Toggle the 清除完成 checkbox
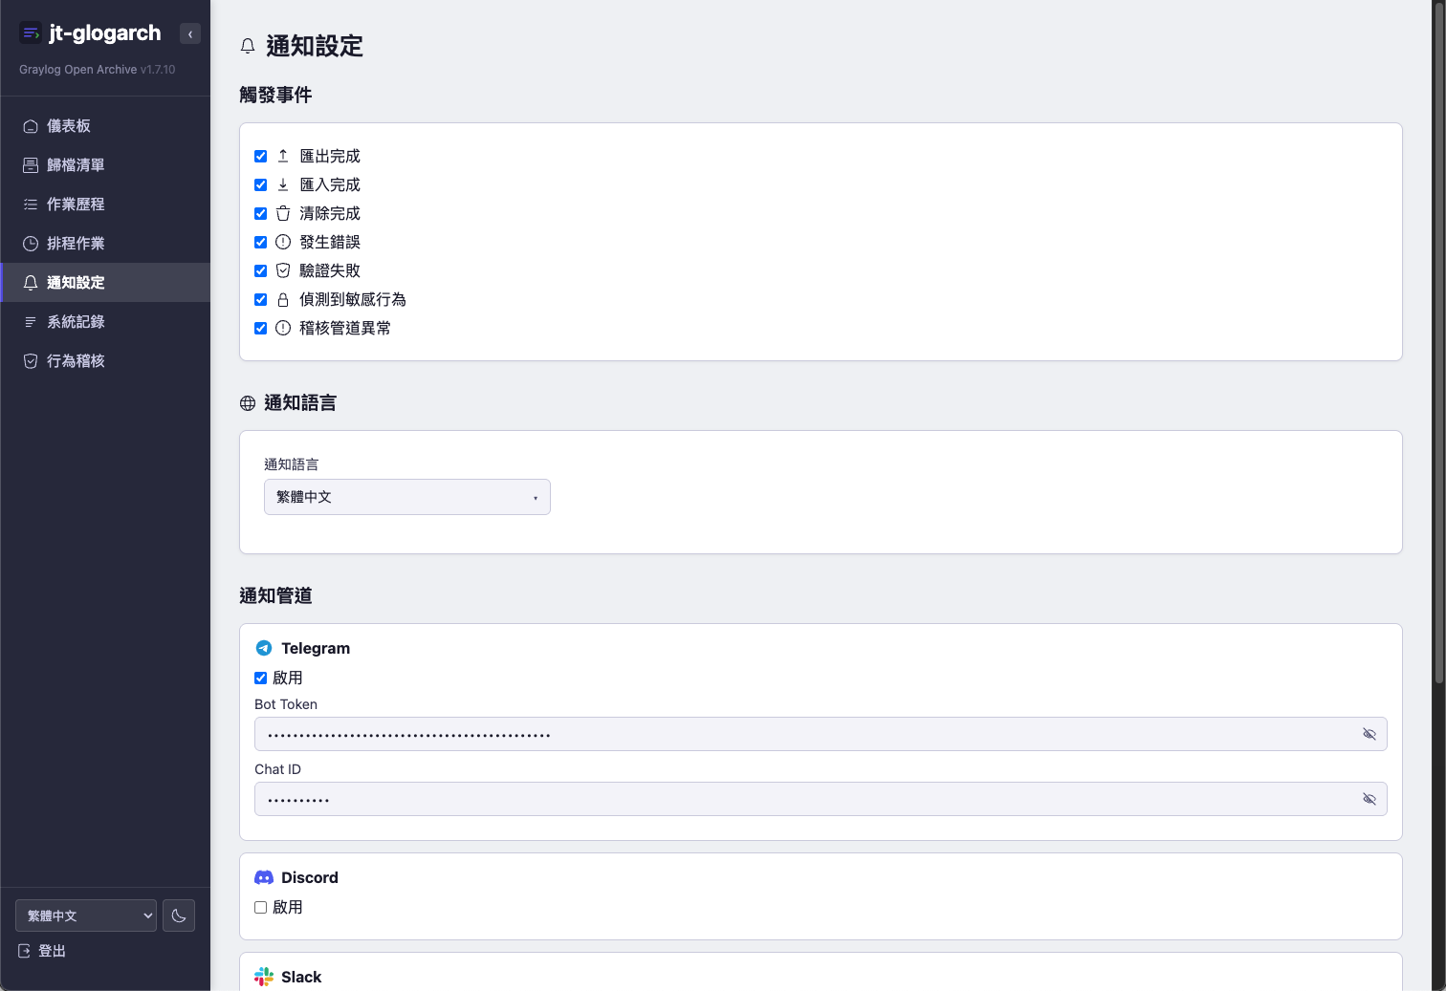 (x=260, y=213)
